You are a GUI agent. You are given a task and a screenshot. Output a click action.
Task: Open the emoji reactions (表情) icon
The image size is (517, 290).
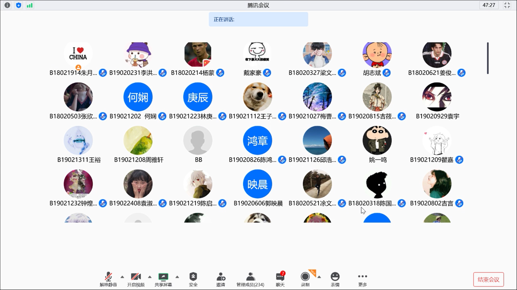pos(335,277)
